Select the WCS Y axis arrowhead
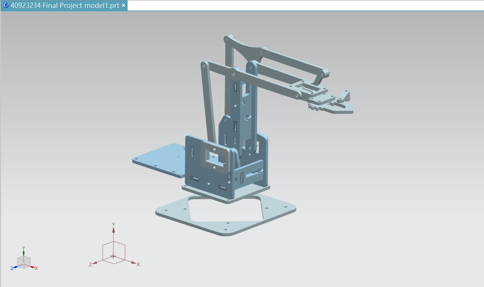The image size is (484, 287). (x=114, y=229)
